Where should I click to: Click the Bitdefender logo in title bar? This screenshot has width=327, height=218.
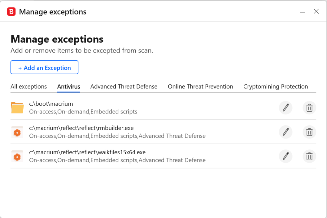click(x=11, y=12)
